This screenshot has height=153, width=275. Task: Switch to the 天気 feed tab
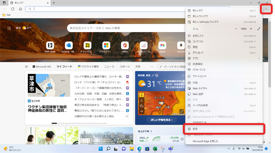click(137, 67)
